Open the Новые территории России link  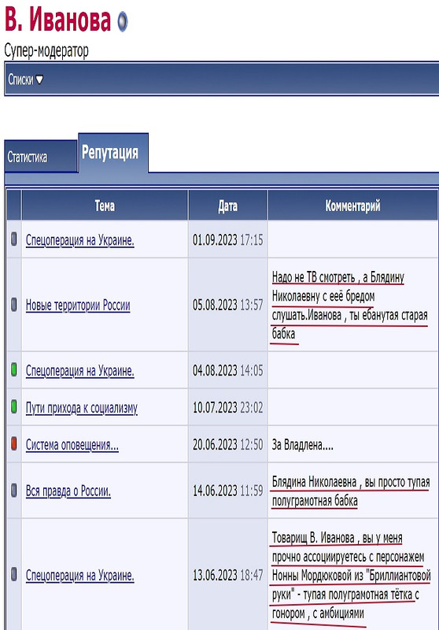click(x=78, y=305)
